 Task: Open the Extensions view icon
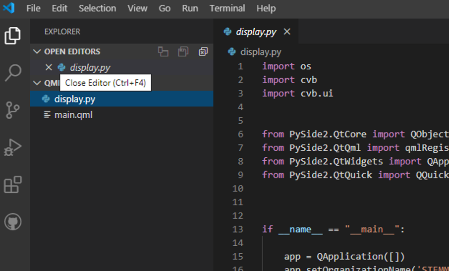[13, 184]
